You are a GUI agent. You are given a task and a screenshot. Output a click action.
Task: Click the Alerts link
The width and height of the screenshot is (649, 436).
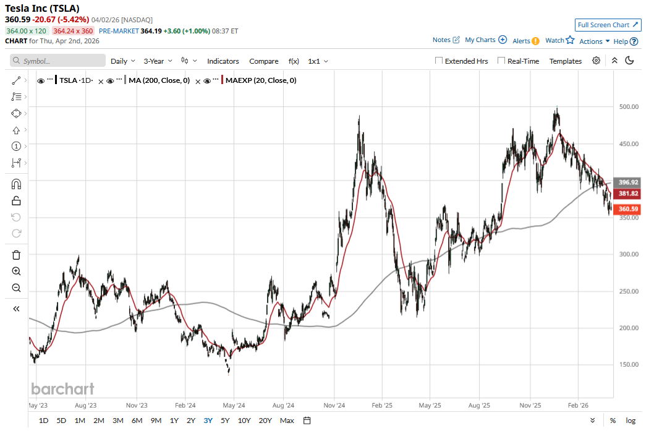pyautogui.click(x=521, y=41)
